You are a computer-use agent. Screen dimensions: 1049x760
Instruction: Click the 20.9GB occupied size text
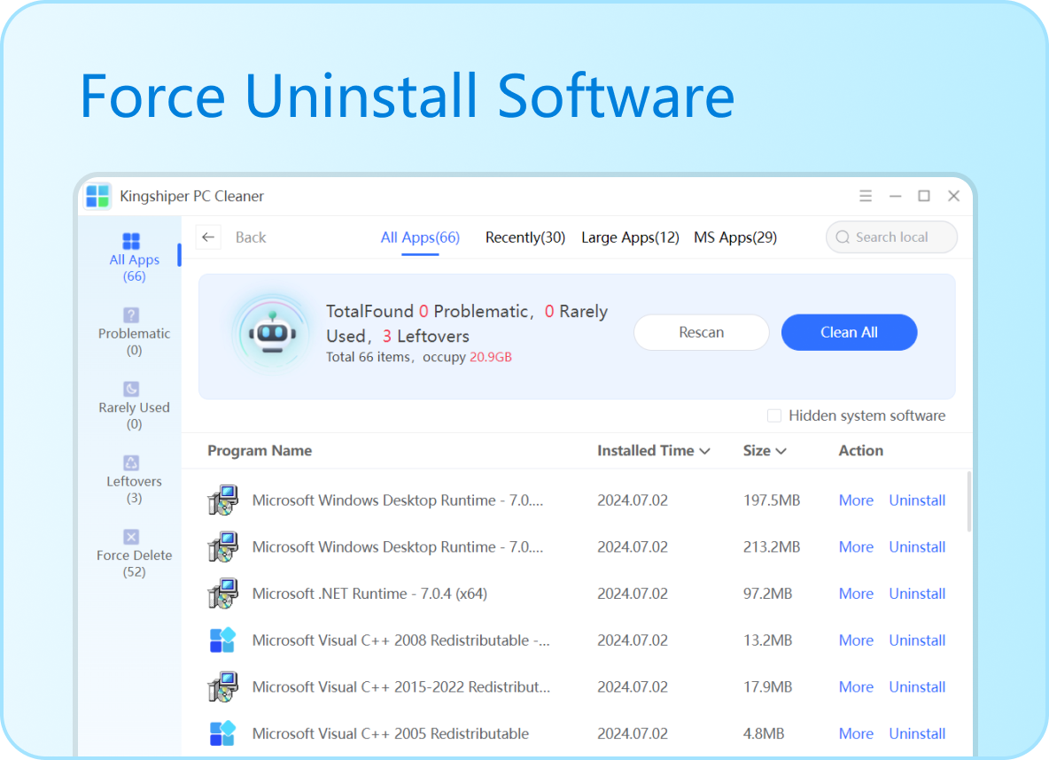coord(490,357)
